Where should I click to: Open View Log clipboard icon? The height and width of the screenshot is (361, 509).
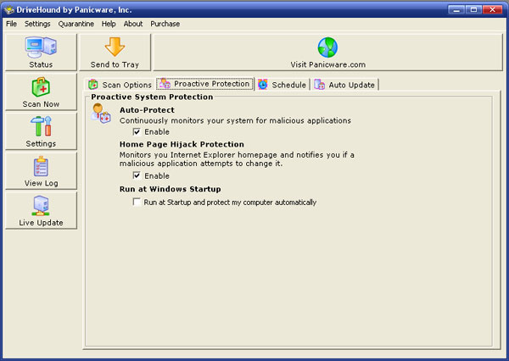click(x=41, y=166)
